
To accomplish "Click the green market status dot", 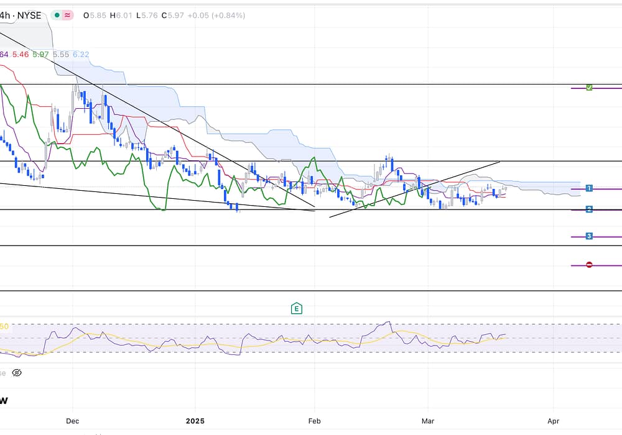I will [57, 15].
